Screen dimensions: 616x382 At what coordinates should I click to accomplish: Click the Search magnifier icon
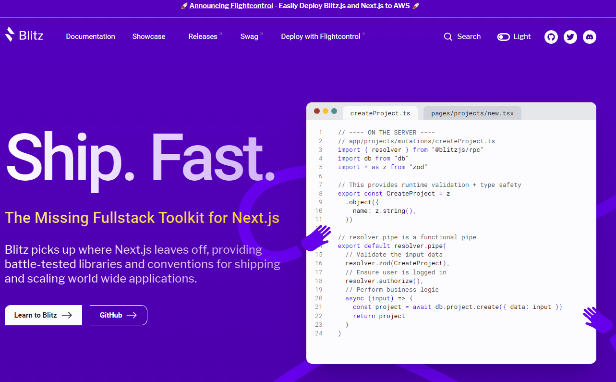447,37
